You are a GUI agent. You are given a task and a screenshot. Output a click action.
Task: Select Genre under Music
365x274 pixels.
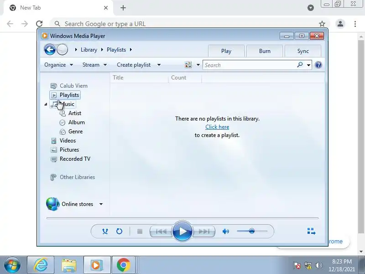71,132
